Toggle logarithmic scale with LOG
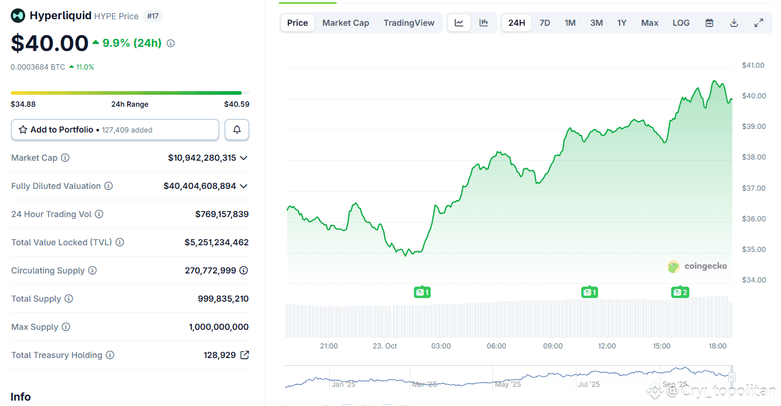 [x=681, y=22]
